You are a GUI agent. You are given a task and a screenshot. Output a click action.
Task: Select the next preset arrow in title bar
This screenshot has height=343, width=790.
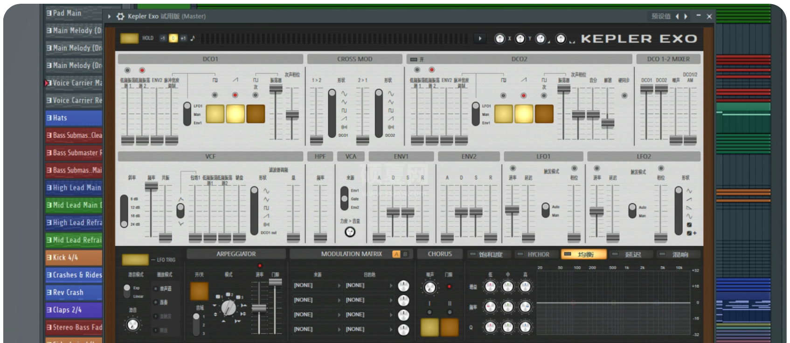pos(686,16)
